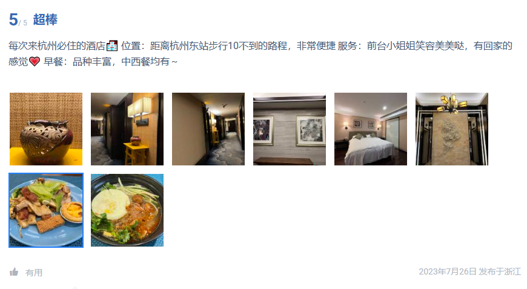This screenshot has height=289, width=527.
Task: View the bedroom with white bed photo
Action: click(371, 129)
